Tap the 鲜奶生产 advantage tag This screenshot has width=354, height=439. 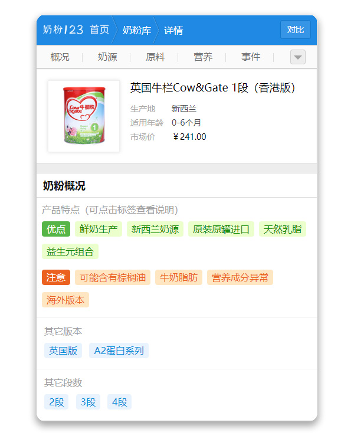point(99,229)
